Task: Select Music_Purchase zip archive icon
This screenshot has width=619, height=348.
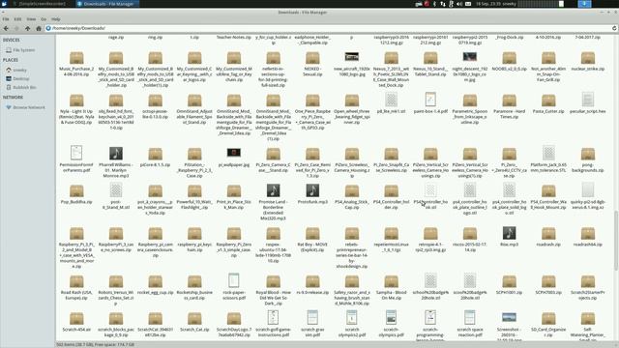Action: coord(76,58)
